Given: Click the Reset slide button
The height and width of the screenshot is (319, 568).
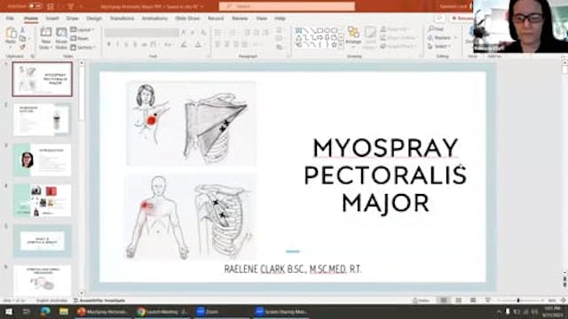Looking at the screenshot, I should click(80, 38).
